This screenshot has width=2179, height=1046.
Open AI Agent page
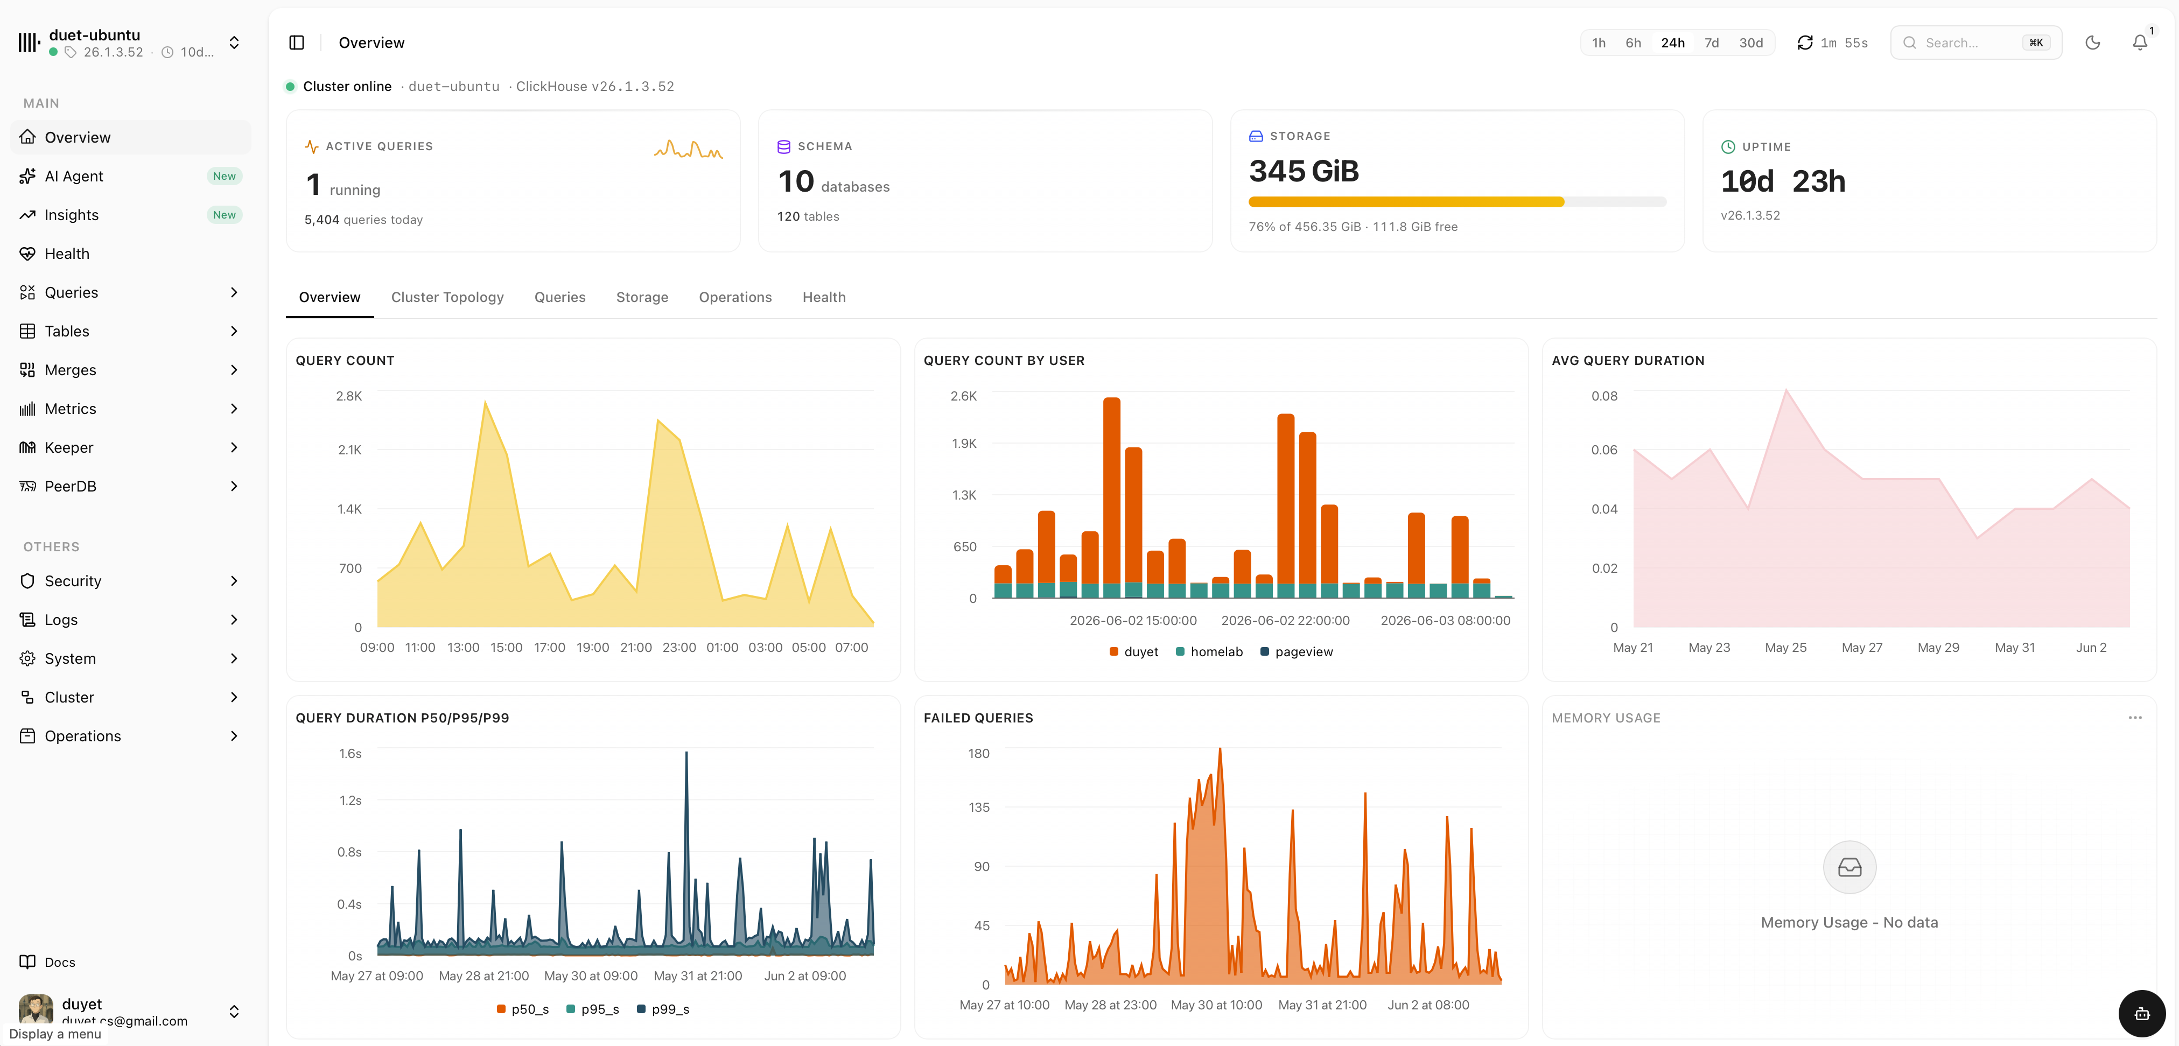pyautogui.click(x=131, y=176)
